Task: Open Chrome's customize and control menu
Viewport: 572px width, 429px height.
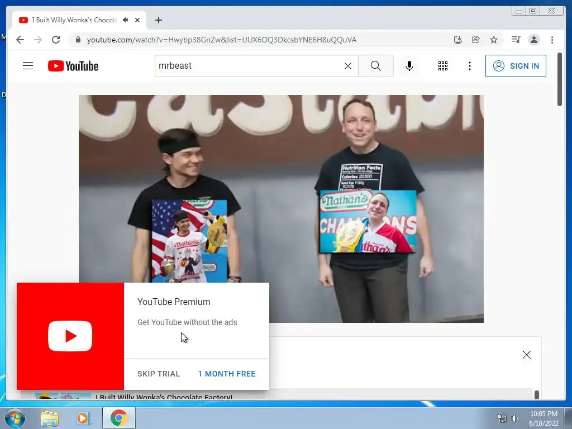Action: (x=552, y=40)
